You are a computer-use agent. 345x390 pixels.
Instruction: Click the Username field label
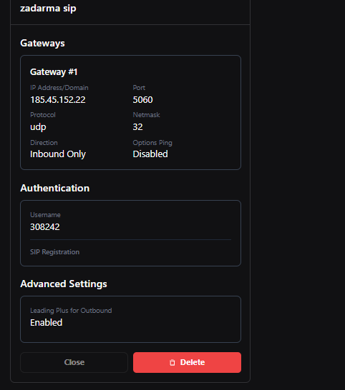tap(45, 215)
